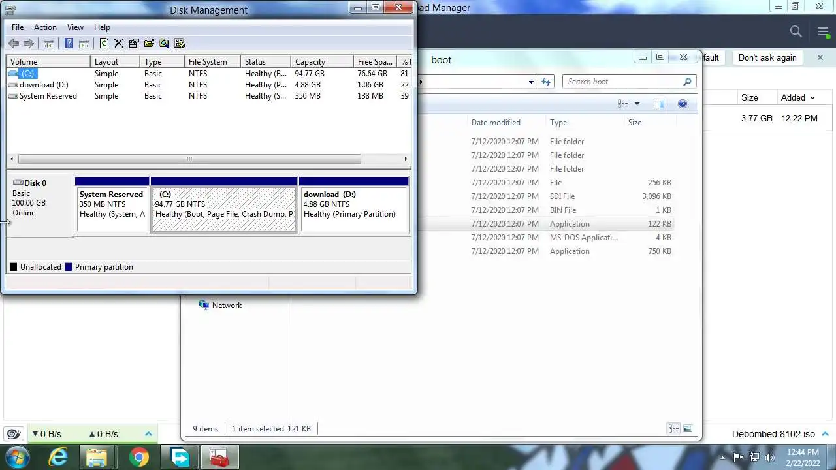The height and width of the screenshot is (470, 836).
Task: Open Internet Explorer from the taskbar
Action: tap(58, 458)
